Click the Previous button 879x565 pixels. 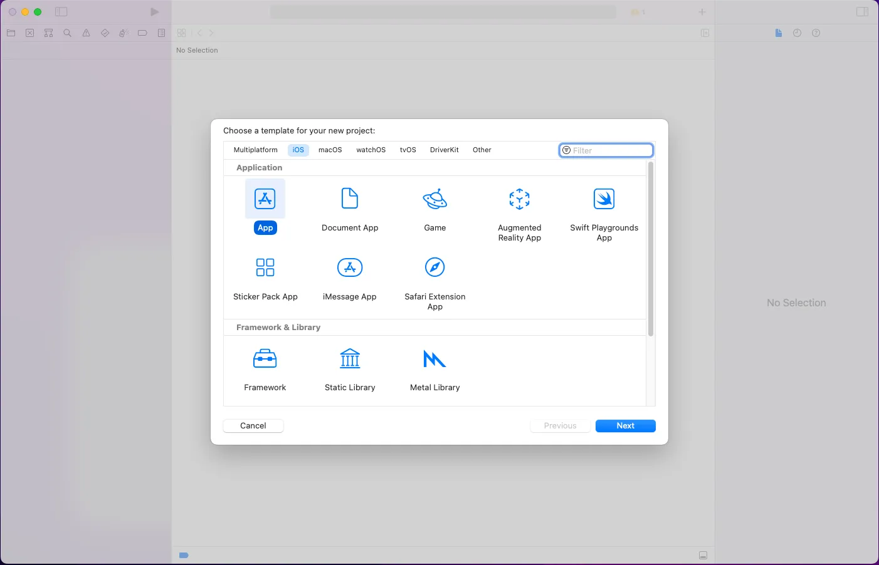[560, 426]
